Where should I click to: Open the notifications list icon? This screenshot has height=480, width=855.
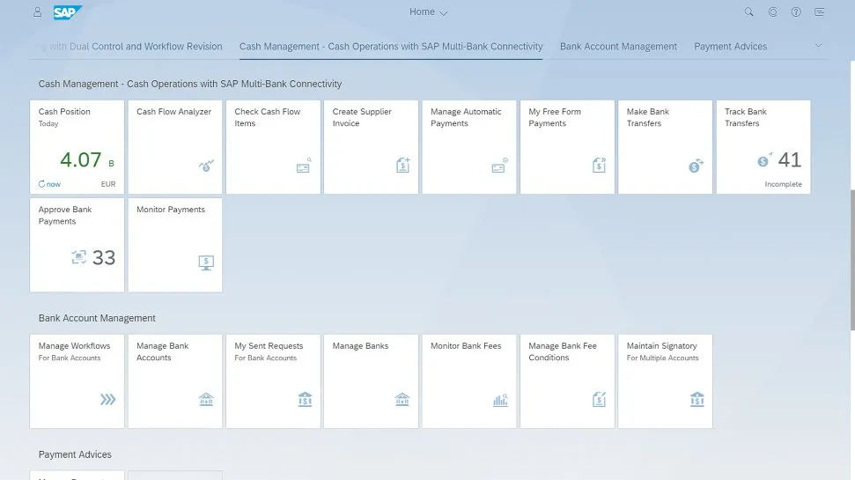pyautogui.click(x=820, y=12)
